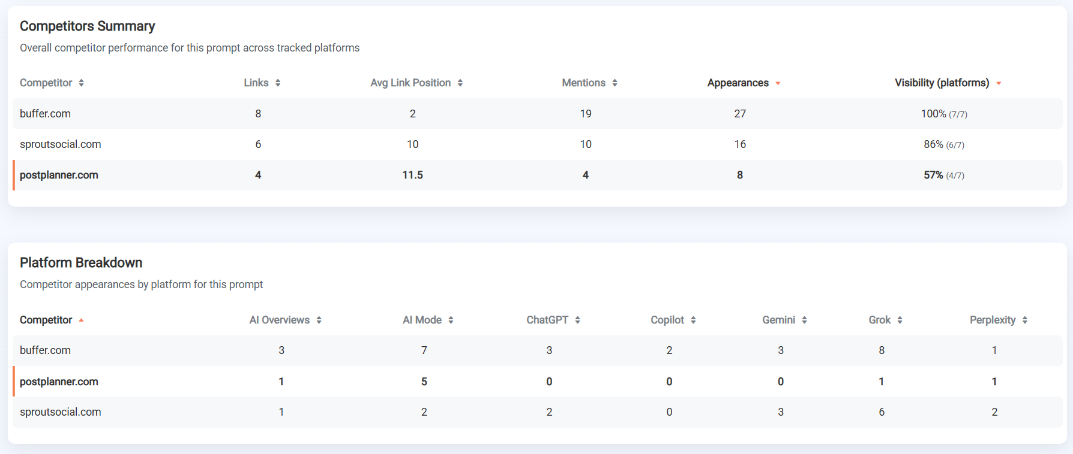Click buffer.com Mentions value 19
Image resolution: width=1073 pixels, height=454 pixels.
pos(586,114)
